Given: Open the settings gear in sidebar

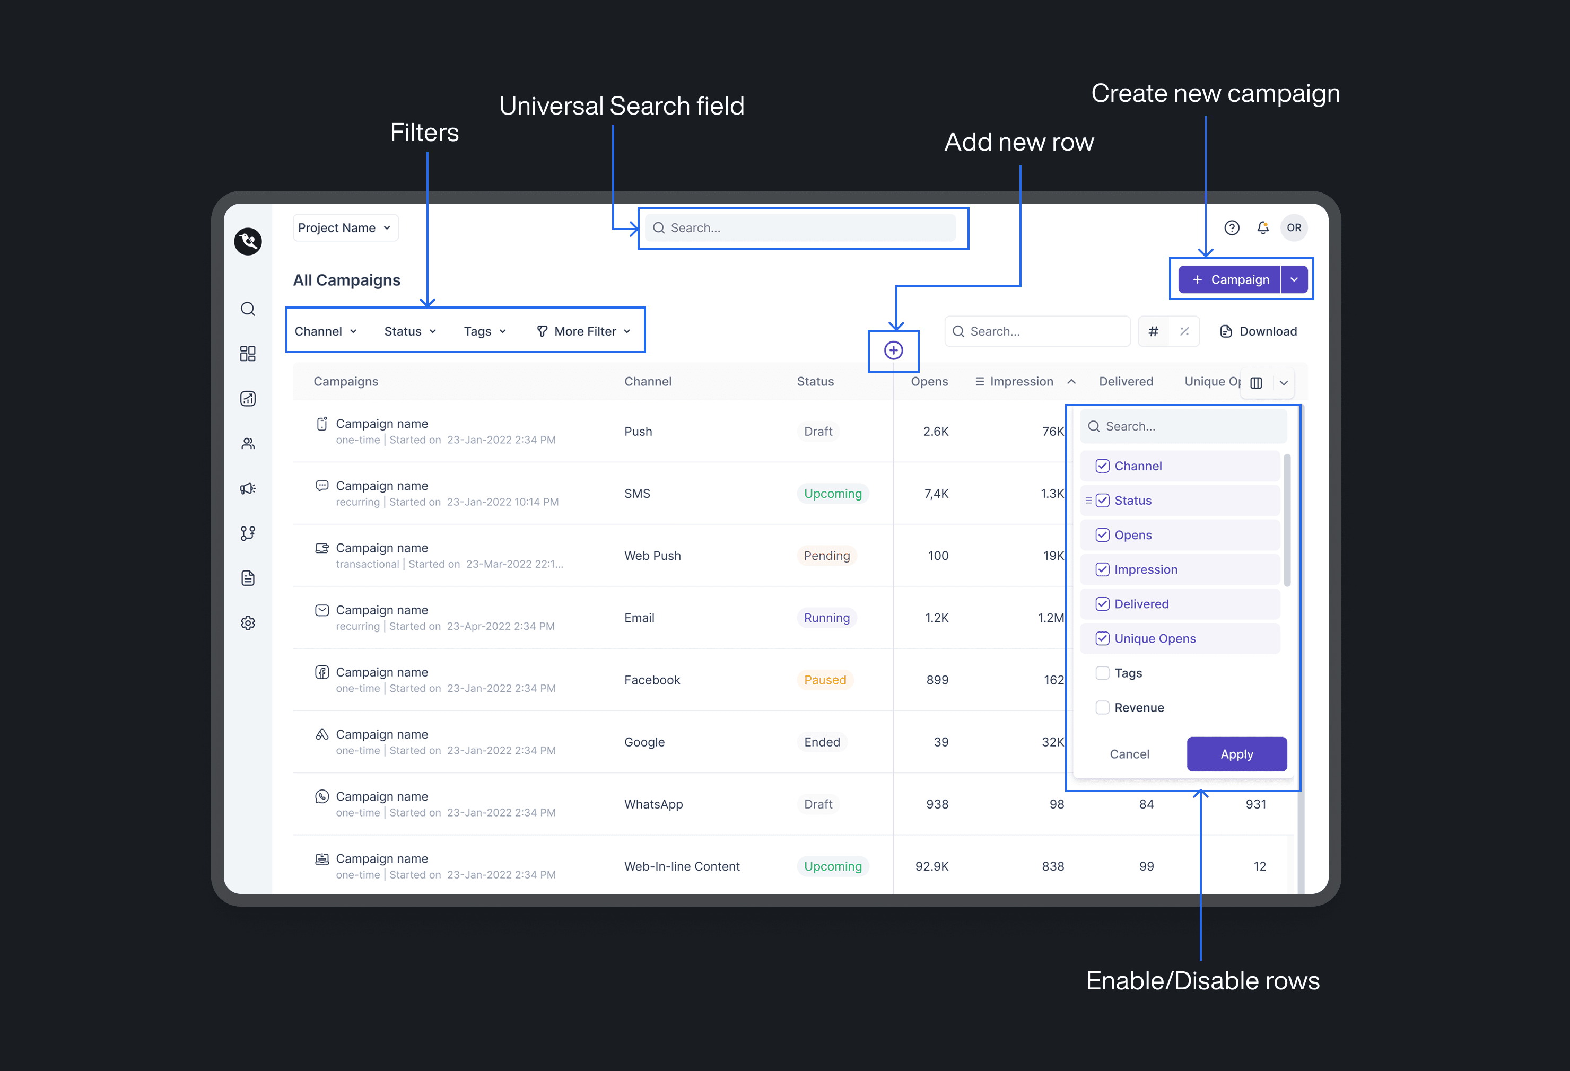Looking at the screenshot, I should pos(248,622).
